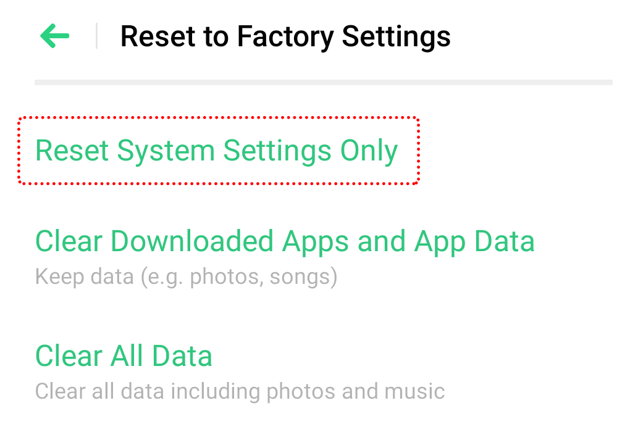Tap "Clear all data including photos and music" description
Screen dimensions: 625x432
point(240,391)
